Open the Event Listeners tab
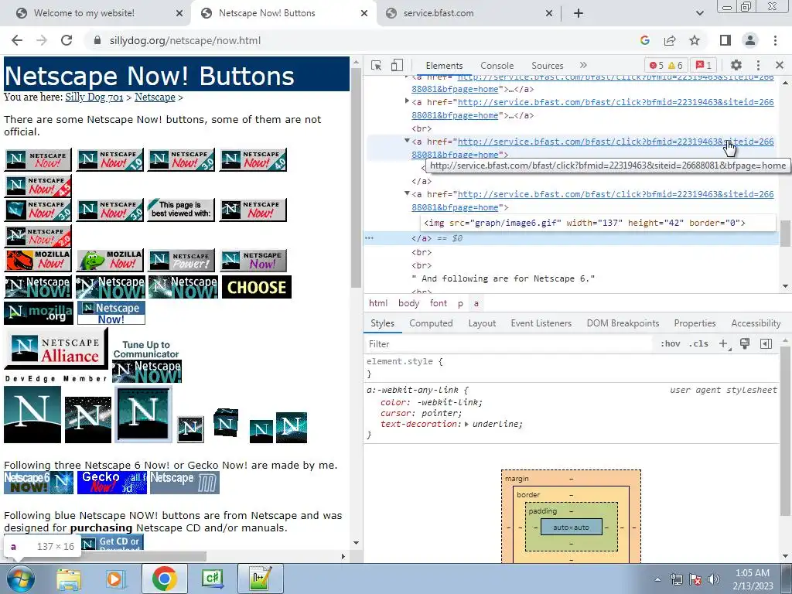The height and width of the screenshot is (594, 792). [541, 323]
